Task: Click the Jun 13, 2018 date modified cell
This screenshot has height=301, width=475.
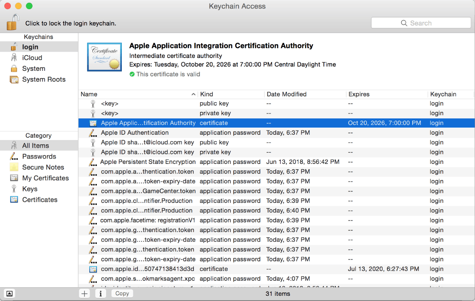Action: coord(303,162)
